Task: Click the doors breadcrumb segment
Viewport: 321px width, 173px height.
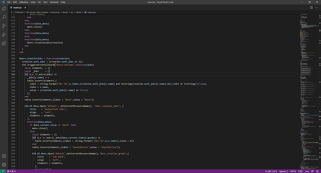Action: pos(65,12)
